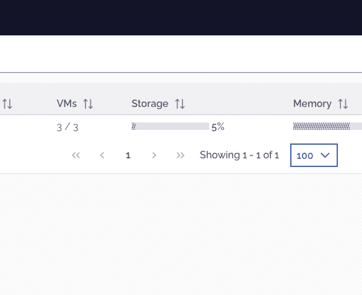Click the Showing 1 - 1 of 1 text
Viewport: 362px width, 295px height.
pyautogui.click(x=239, y=155)
